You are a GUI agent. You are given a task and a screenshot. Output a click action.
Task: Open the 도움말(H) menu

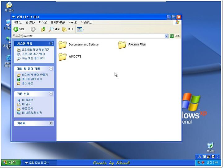click(x=86, y=22)
